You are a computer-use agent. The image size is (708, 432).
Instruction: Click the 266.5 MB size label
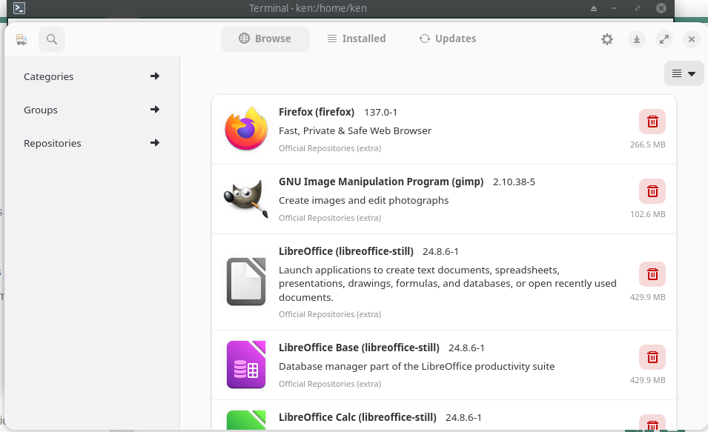tap(647, 144)
